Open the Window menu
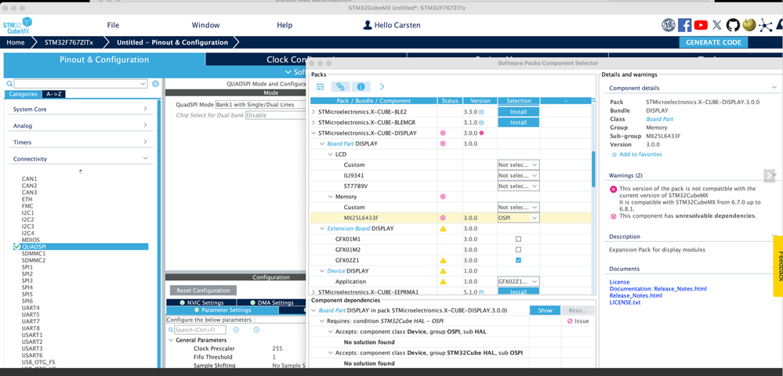 click(205, 25)
